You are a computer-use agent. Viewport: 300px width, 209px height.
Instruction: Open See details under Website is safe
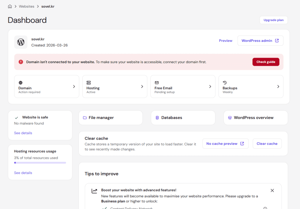23,133
